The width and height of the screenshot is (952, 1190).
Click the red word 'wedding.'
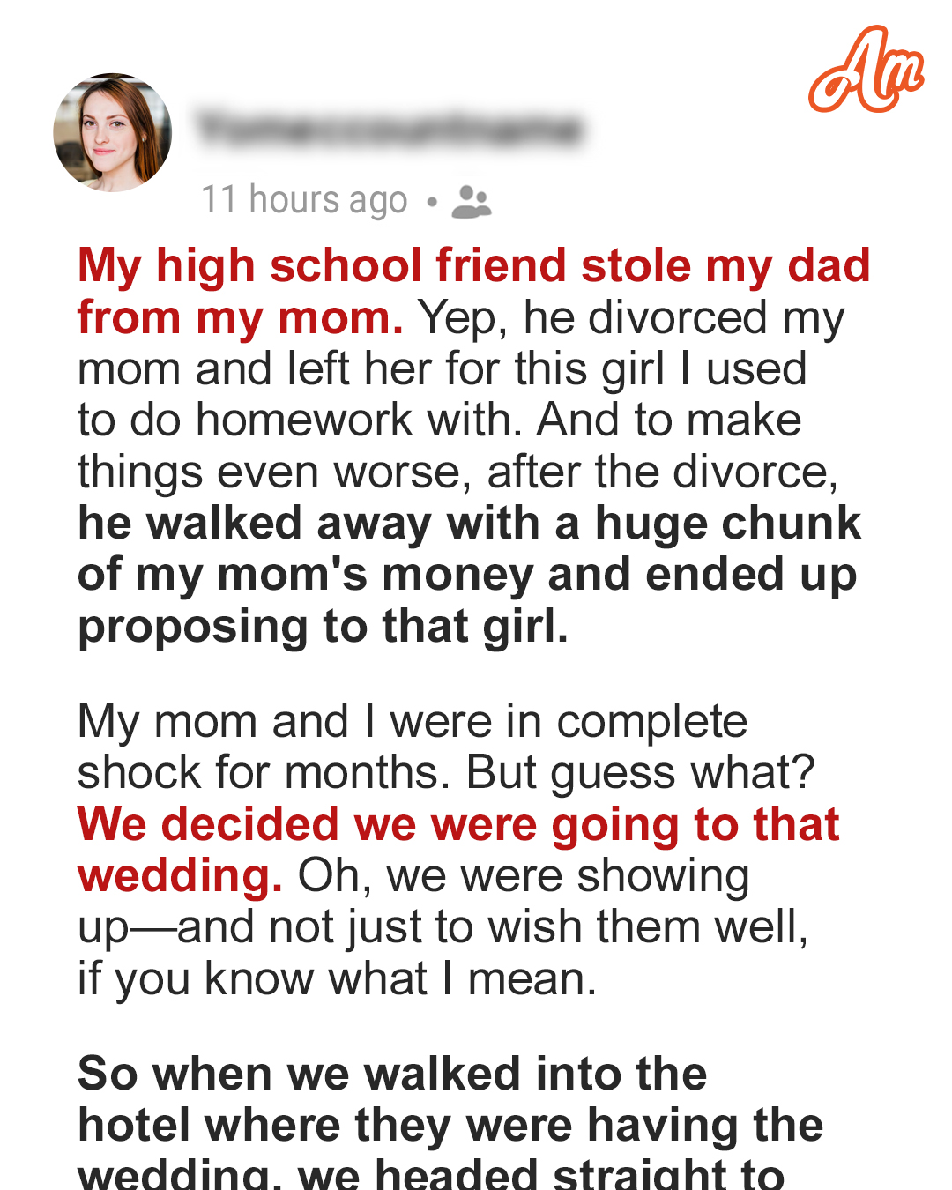[180, 875]
